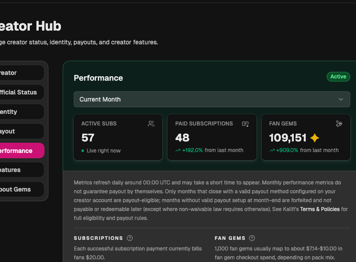Open the About Gems sidebar tab
The image size is (356, 262).
tap(22, 189)
